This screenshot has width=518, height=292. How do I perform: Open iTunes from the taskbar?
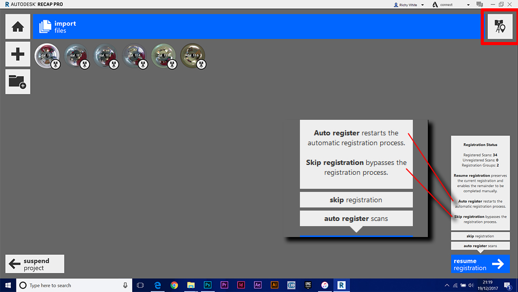[x=325, y=285]
